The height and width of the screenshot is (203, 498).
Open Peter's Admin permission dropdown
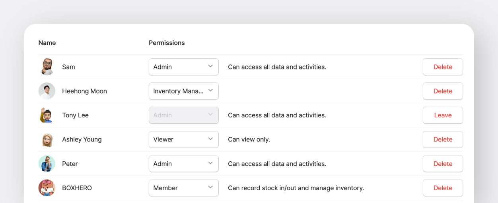pyautogui.click(x=183, y=164)
